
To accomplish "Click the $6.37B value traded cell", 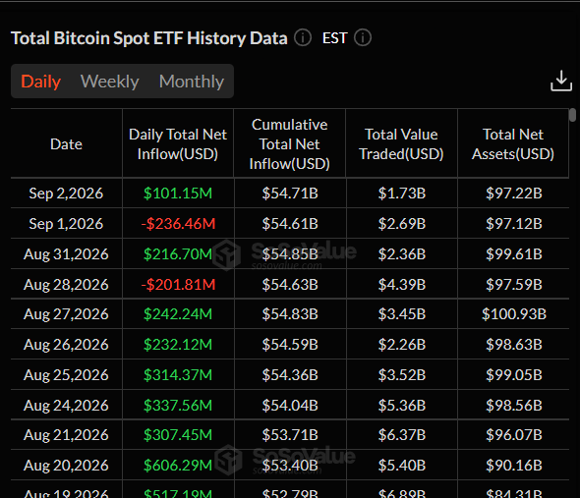I will [x=402, y=435].
